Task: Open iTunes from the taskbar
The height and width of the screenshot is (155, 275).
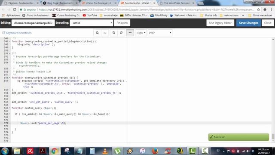Action: [142, 151]
